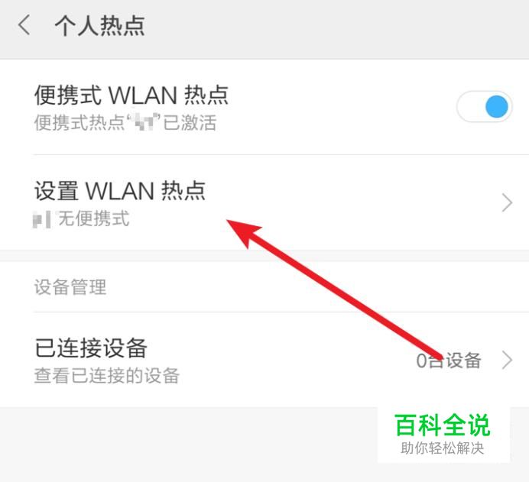Tap the blurred hotspot name in the status line
The image size is (529, 482).
(x=144, y=121)
